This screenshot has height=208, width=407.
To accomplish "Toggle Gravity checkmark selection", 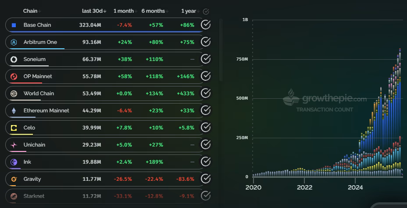I will tap(206, 179).
